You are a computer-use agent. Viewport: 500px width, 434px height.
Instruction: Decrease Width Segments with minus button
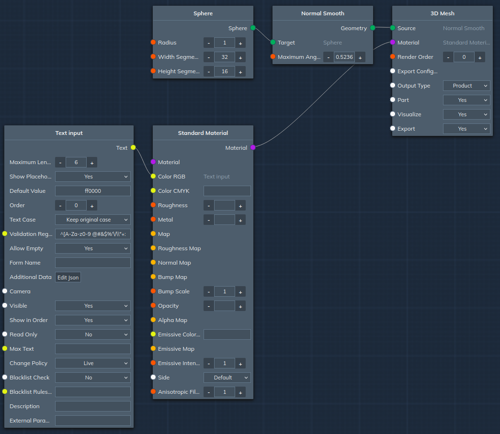click(x=209, y=57)
